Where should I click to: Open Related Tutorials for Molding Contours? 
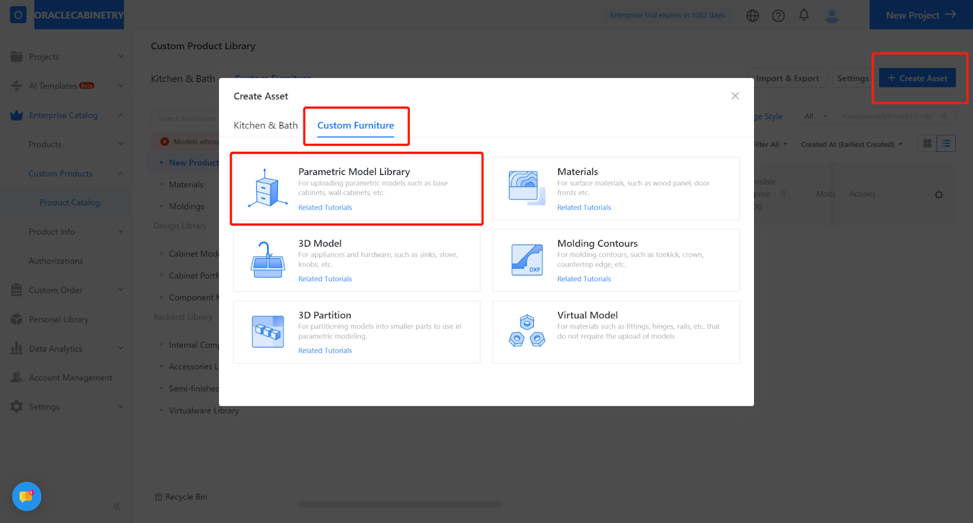pyautogui.click(x=584, y=279)
